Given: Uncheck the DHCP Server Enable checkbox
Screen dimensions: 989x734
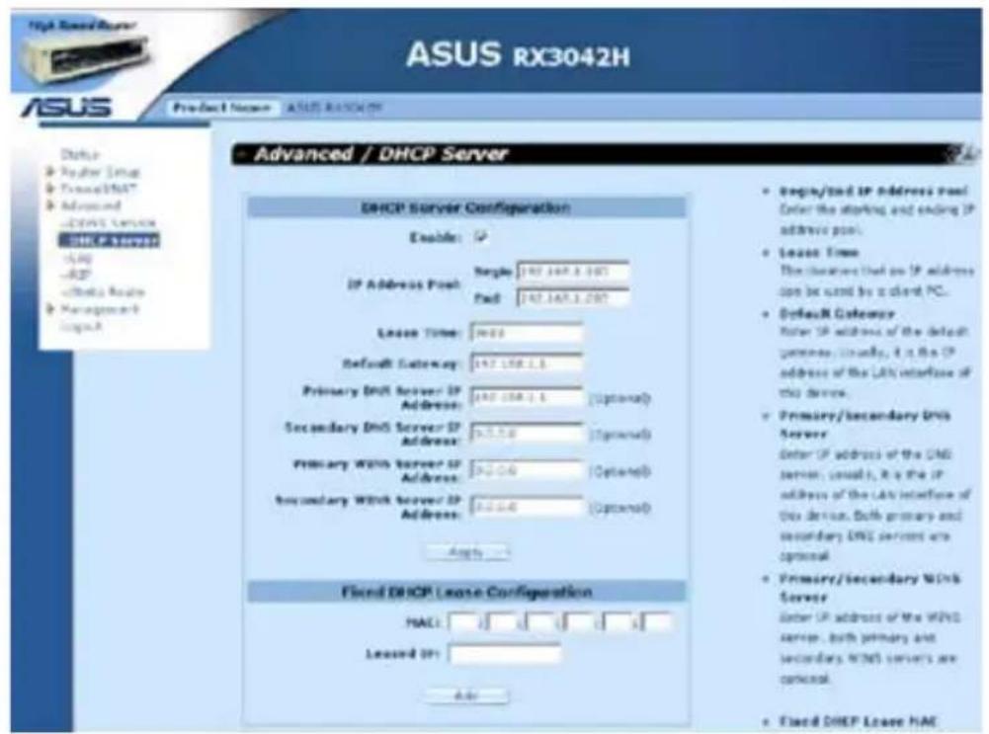Looking at the screenshot, I should pyautogui.click(x=480, y=237).
